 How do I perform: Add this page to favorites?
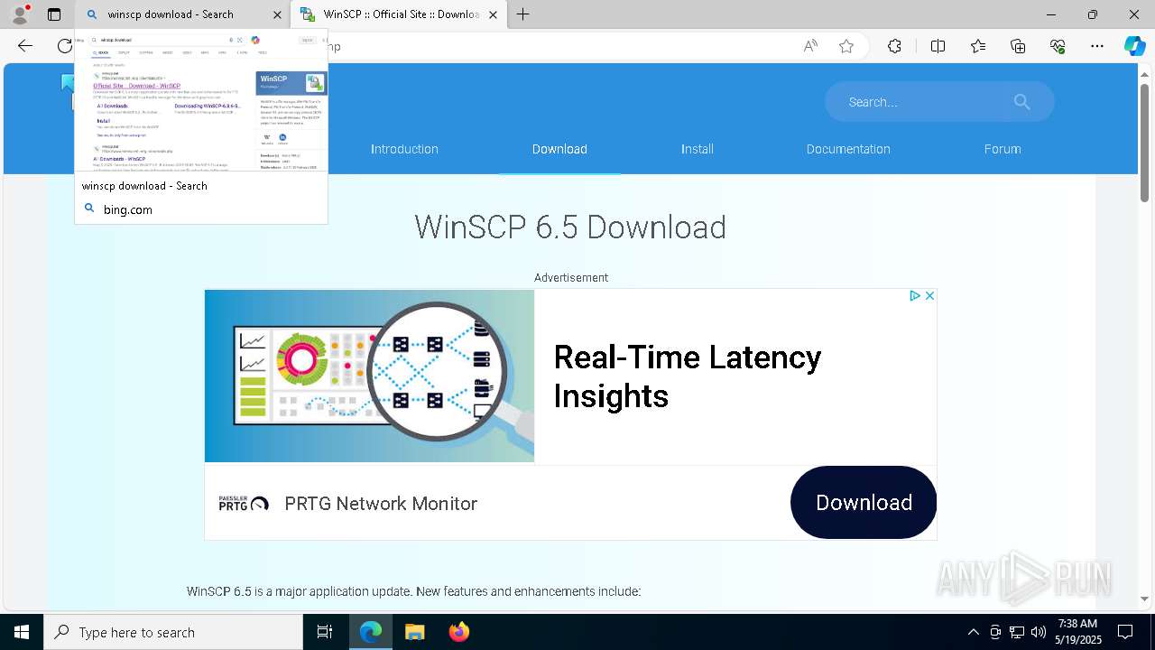pos(846,46)
